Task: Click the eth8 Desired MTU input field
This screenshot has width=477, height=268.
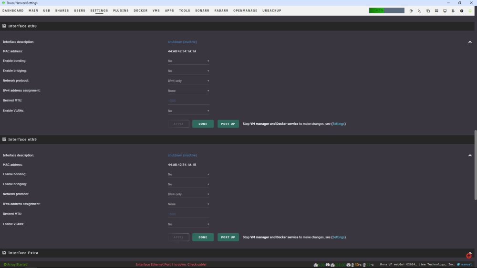Action: click(x=188, y=101)
